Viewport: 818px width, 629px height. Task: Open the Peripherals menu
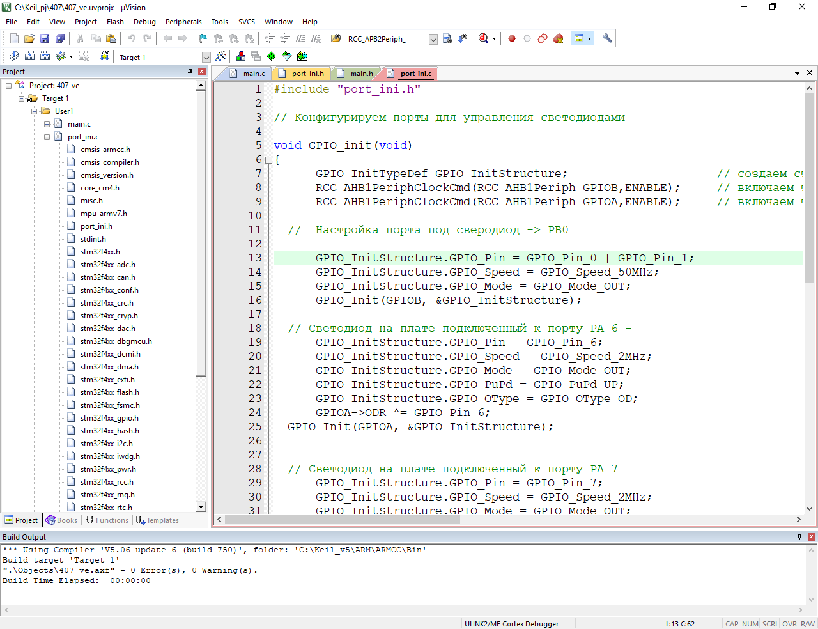(183, 22)
